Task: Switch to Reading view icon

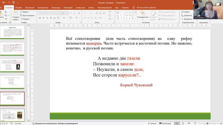Action: click(x=189, y=124)
